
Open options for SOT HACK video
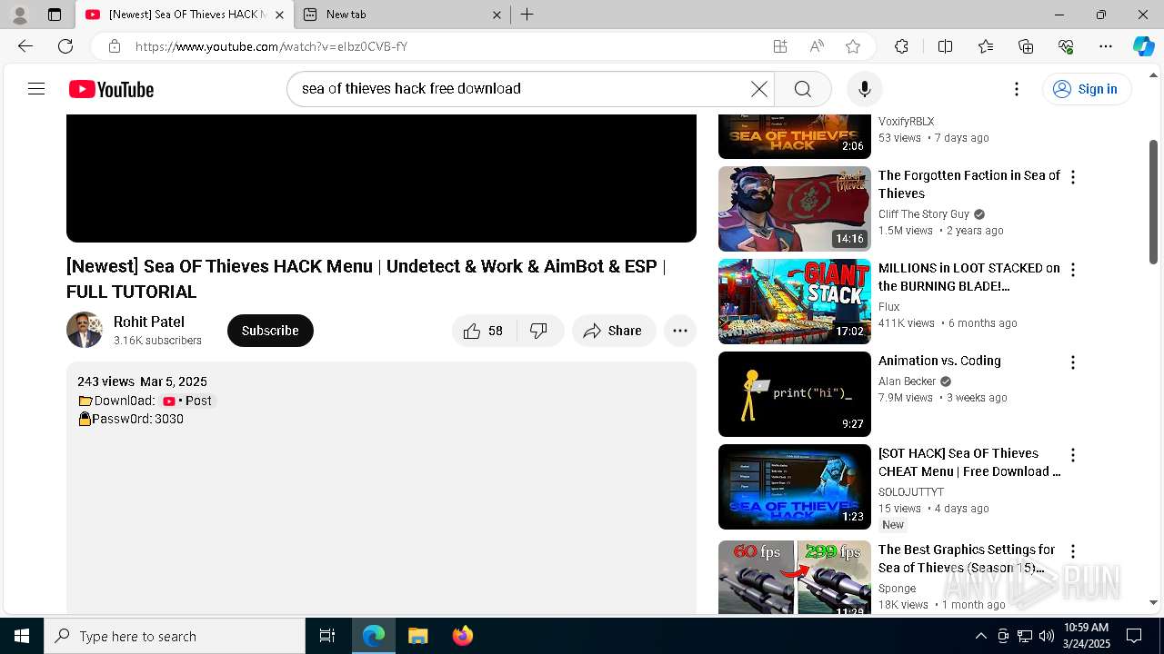pyautogui.click(x=1073, y=455)
